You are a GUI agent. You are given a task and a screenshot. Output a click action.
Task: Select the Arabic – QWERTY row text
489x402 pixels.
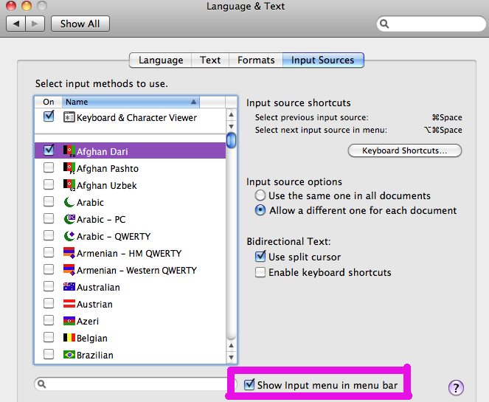tap(114, 236)
